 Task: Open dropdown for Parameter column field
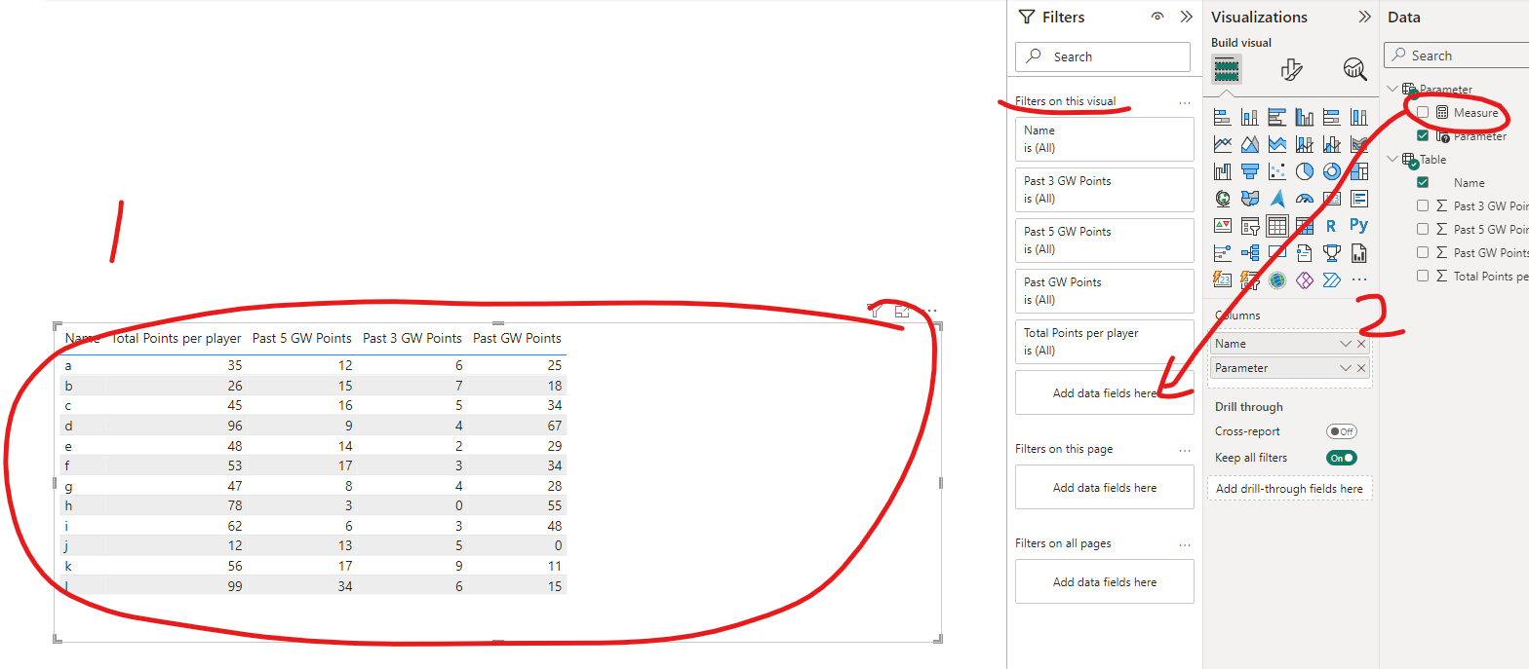(x=1346, y=368)
